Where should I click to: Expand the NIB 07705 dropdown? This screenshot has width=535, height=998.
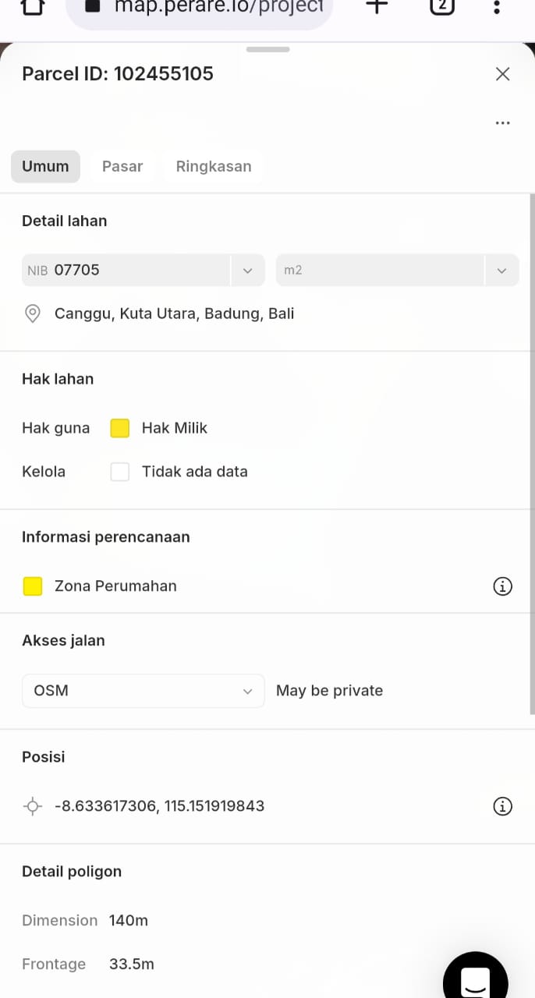(248, 271)
